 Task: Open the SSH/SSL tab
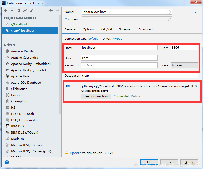[x=107, y=29]
